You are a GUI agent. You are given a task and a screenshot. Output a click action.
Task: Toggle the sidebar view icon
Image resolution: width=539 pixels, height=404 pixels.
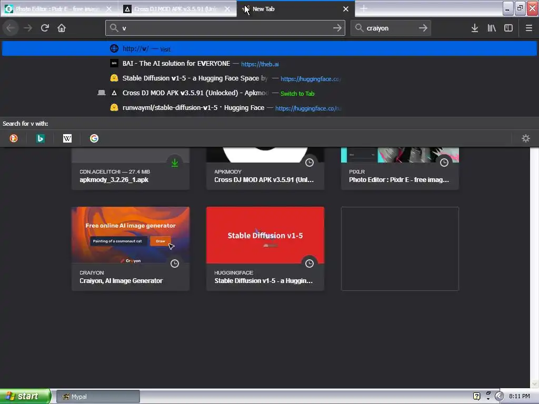(508, 28)
